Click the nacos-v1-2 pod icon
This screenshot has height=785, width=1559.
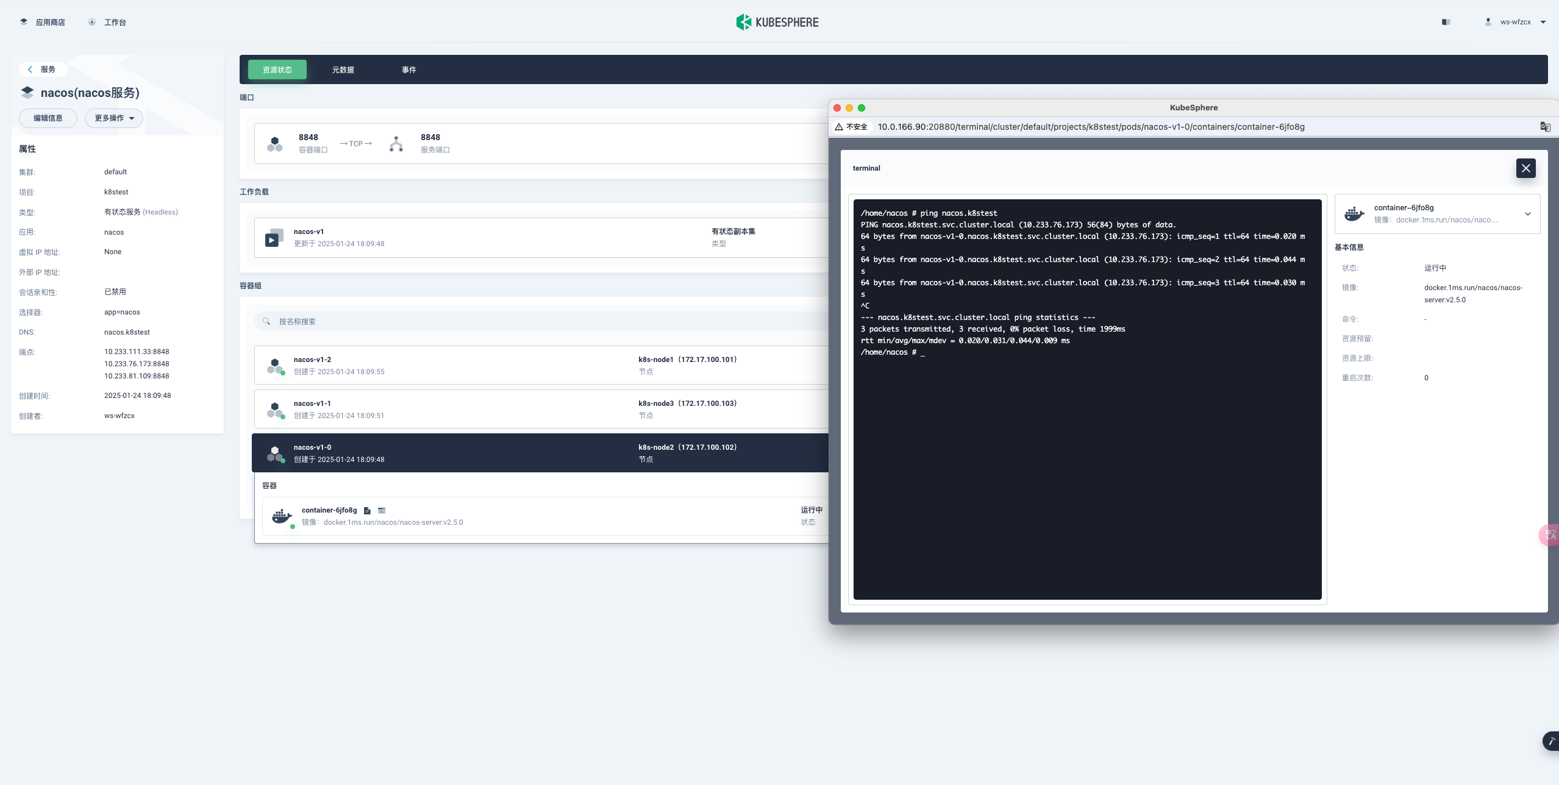click(276, 366)
